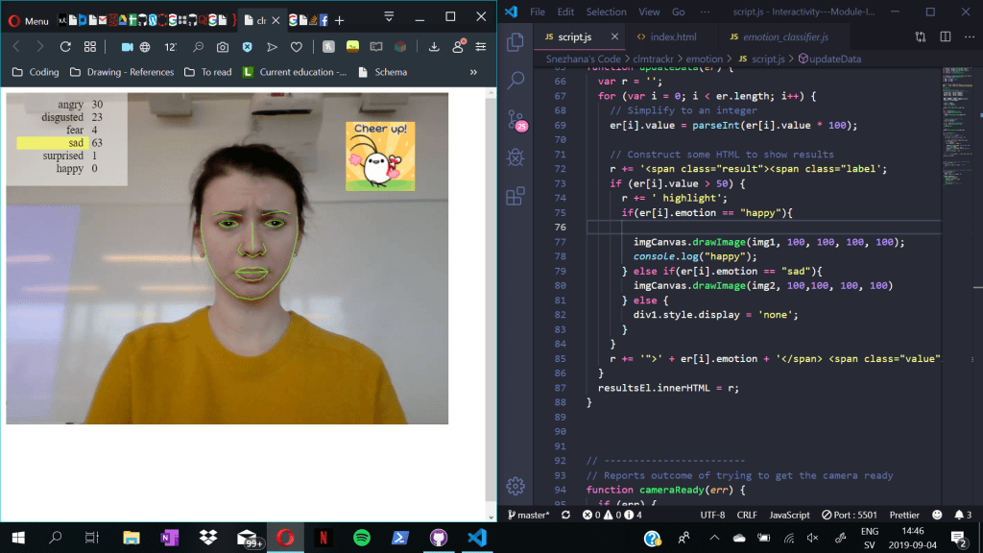Open the Source Control view with badge
The width and height of the screenshot is (983, 553).
click(x=515, y=119)
